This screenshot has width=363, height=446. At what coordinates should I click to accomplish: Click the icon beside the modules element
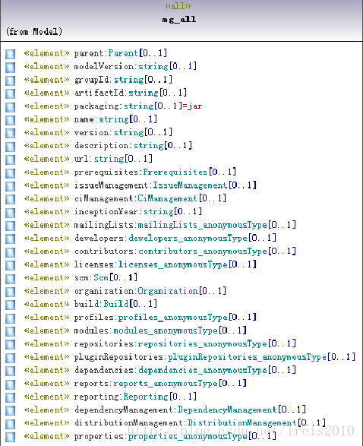(10, 332)
